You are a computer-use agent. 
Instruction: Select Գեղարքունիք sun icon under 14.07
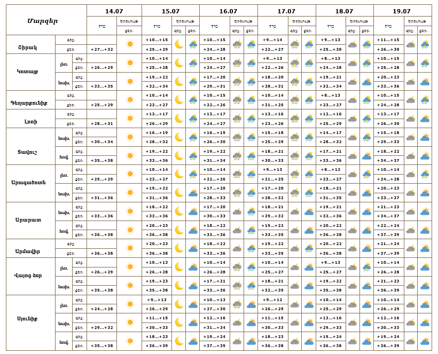pyautogui.click(x=129, y=100)
